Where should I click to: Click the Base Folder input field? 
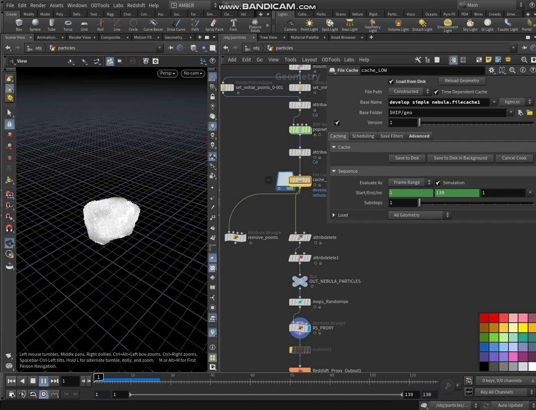447,113
